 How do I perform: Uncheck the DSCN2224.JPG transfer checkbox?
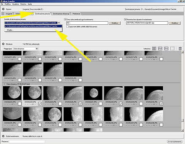pos(40,104)
